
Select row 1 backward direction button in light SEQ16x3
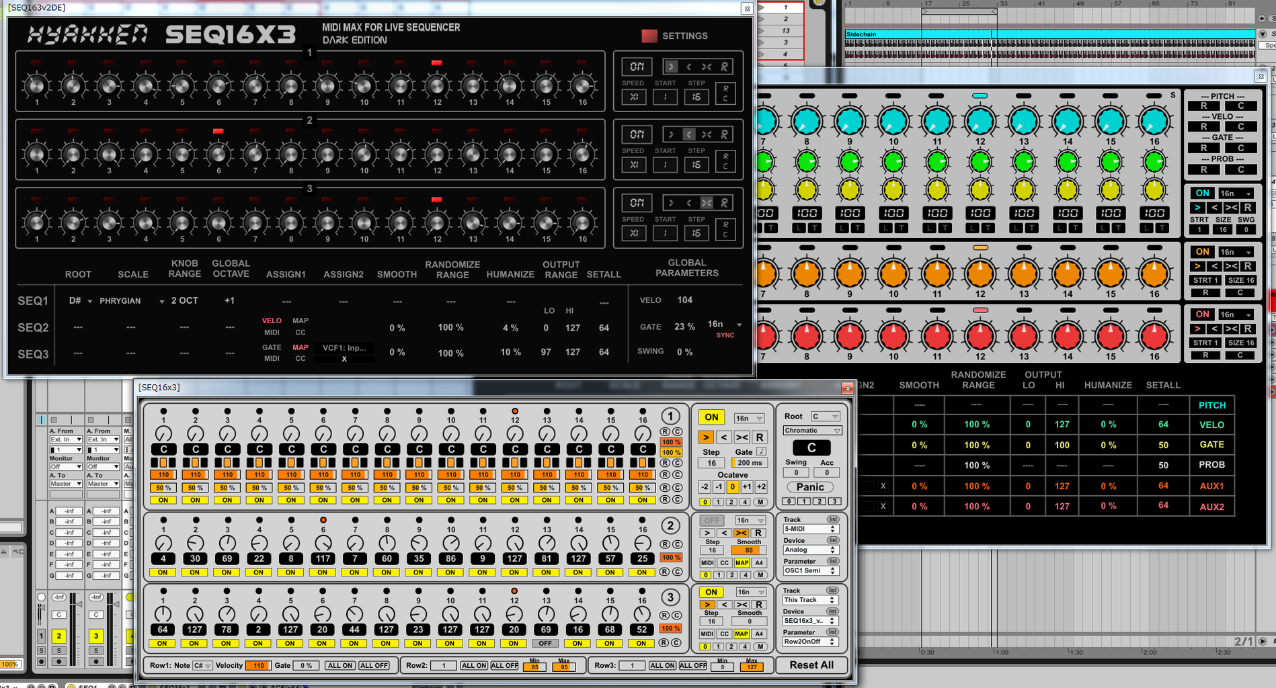[x=723, y=437]
